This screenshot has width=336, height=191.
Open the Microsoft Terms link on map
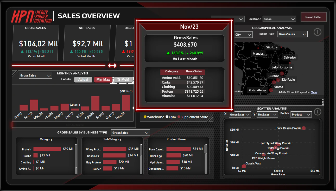314,92
